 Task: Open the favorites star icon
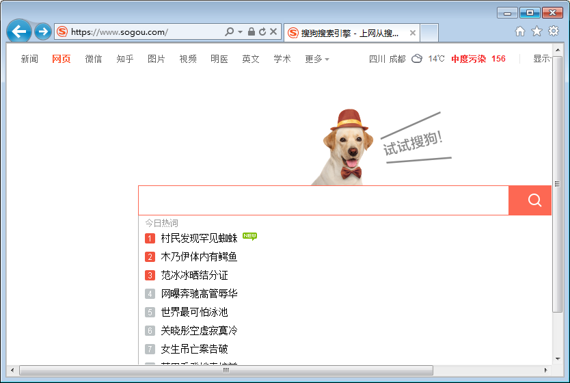pyautogui.click(x=537, y=31)
